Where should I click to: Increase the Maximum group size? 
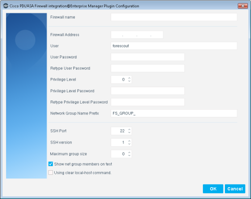129,152
